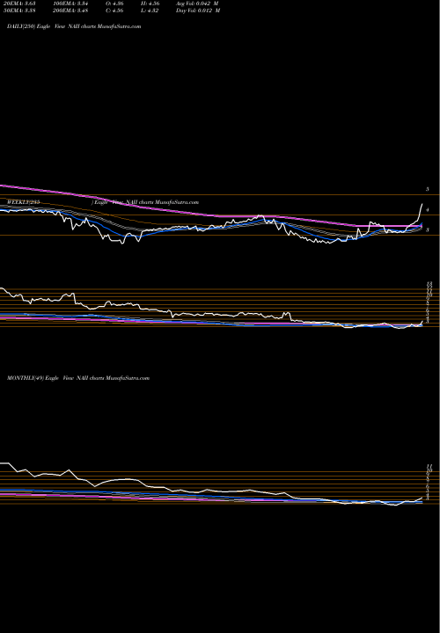Click the open price 'O:' value
Screen dimensions: 440x633
coord(114,4)
